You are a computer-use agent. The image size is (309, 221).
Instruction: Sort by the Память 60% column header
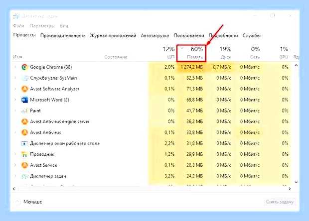click(x=191, y=53)
